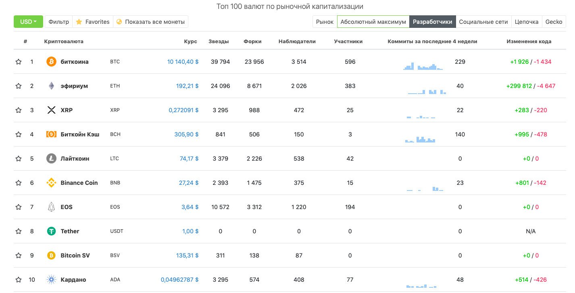Sort by Звезды column header

point(219,42)
